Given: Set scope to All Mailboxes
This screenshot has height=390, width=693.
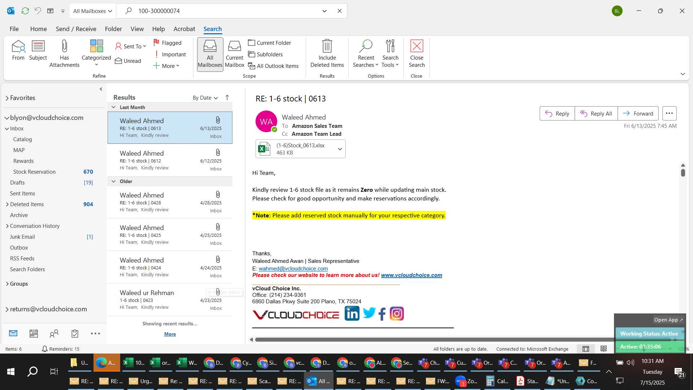Looking at the screenshot, I should coord(210,54).
